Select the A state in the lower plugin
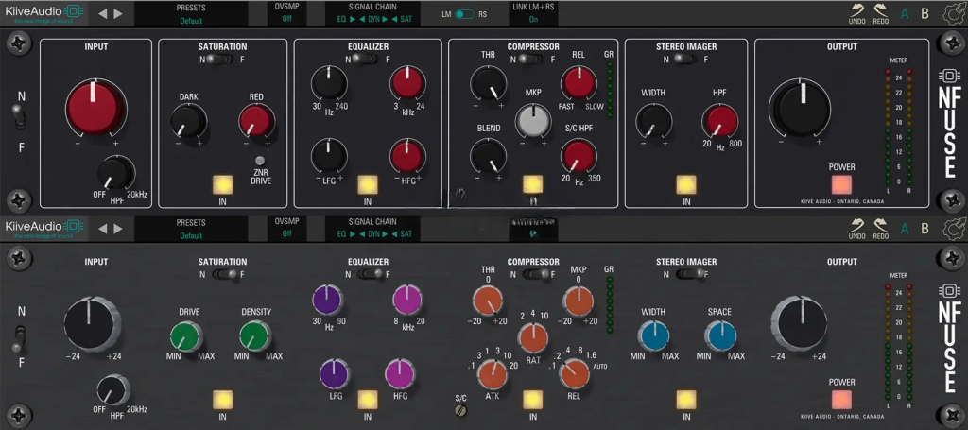 [x=905, y=229]
